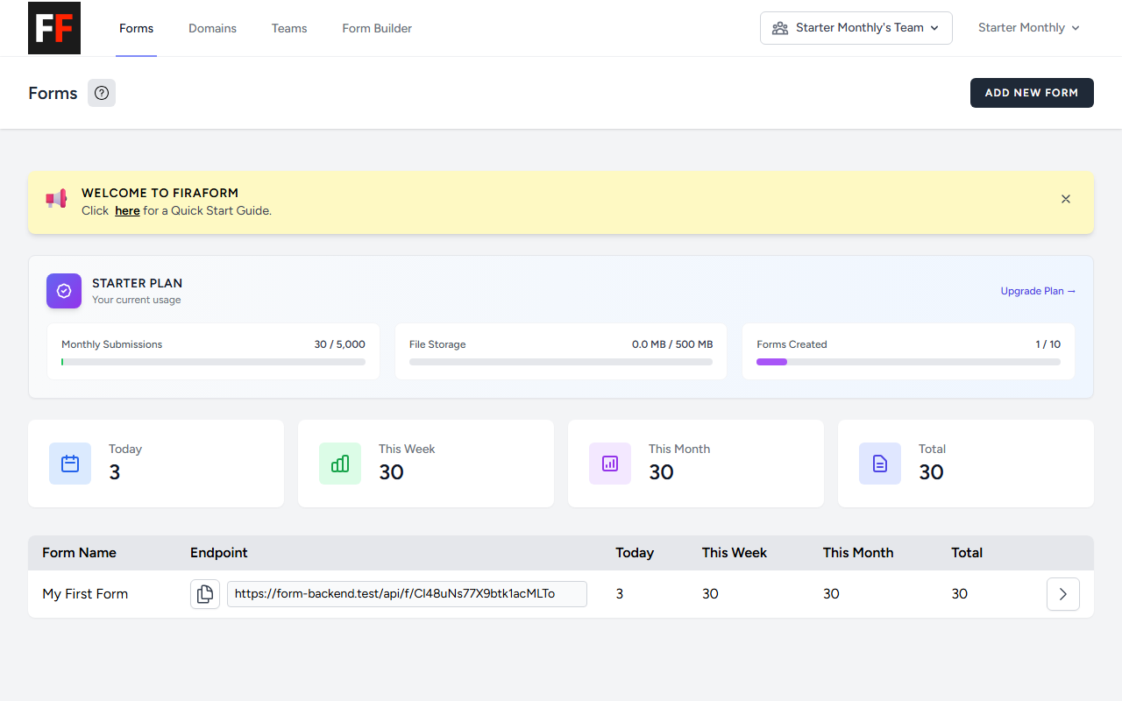
Task: Click the Total document icon
Action: click(880, 464)
